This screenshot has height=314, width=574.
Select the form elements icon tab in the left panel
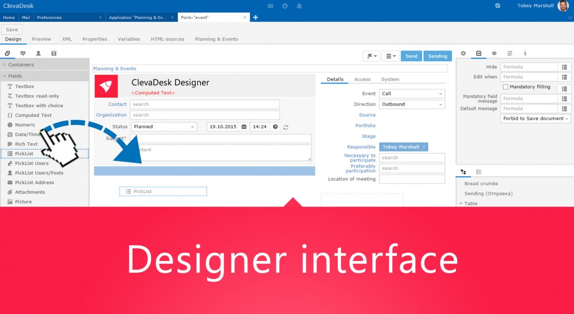click(7, 53)
